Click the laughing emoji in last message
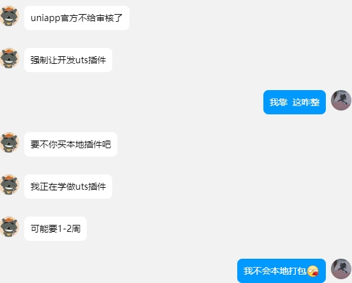 click(312, 271)
